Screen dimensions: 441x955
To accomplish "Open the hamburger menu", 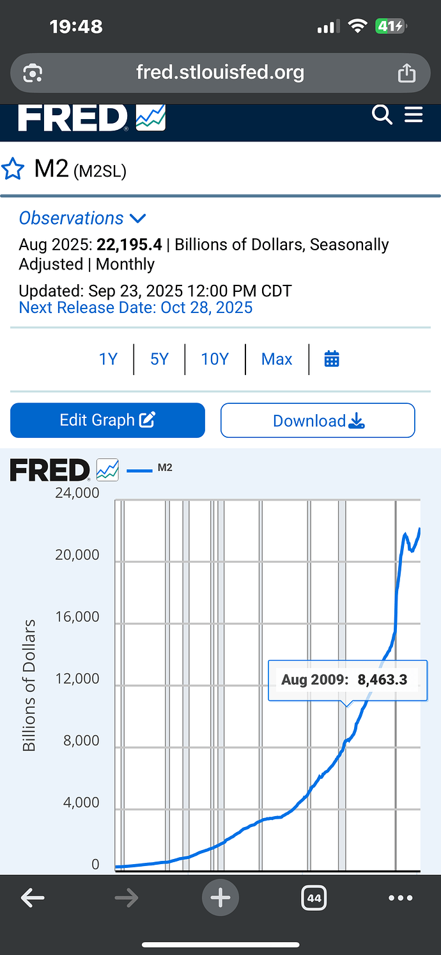I will [414, 115].
